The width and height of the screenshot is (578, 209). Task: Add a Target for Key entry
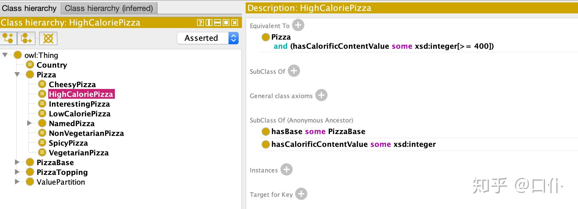click(x=301, y=194)
